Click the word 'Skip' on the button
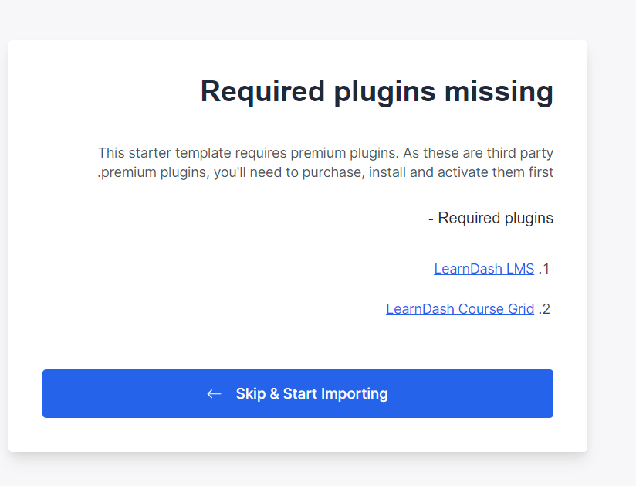The height and width of the screenshot is (486, 636). tap(250, 394)
